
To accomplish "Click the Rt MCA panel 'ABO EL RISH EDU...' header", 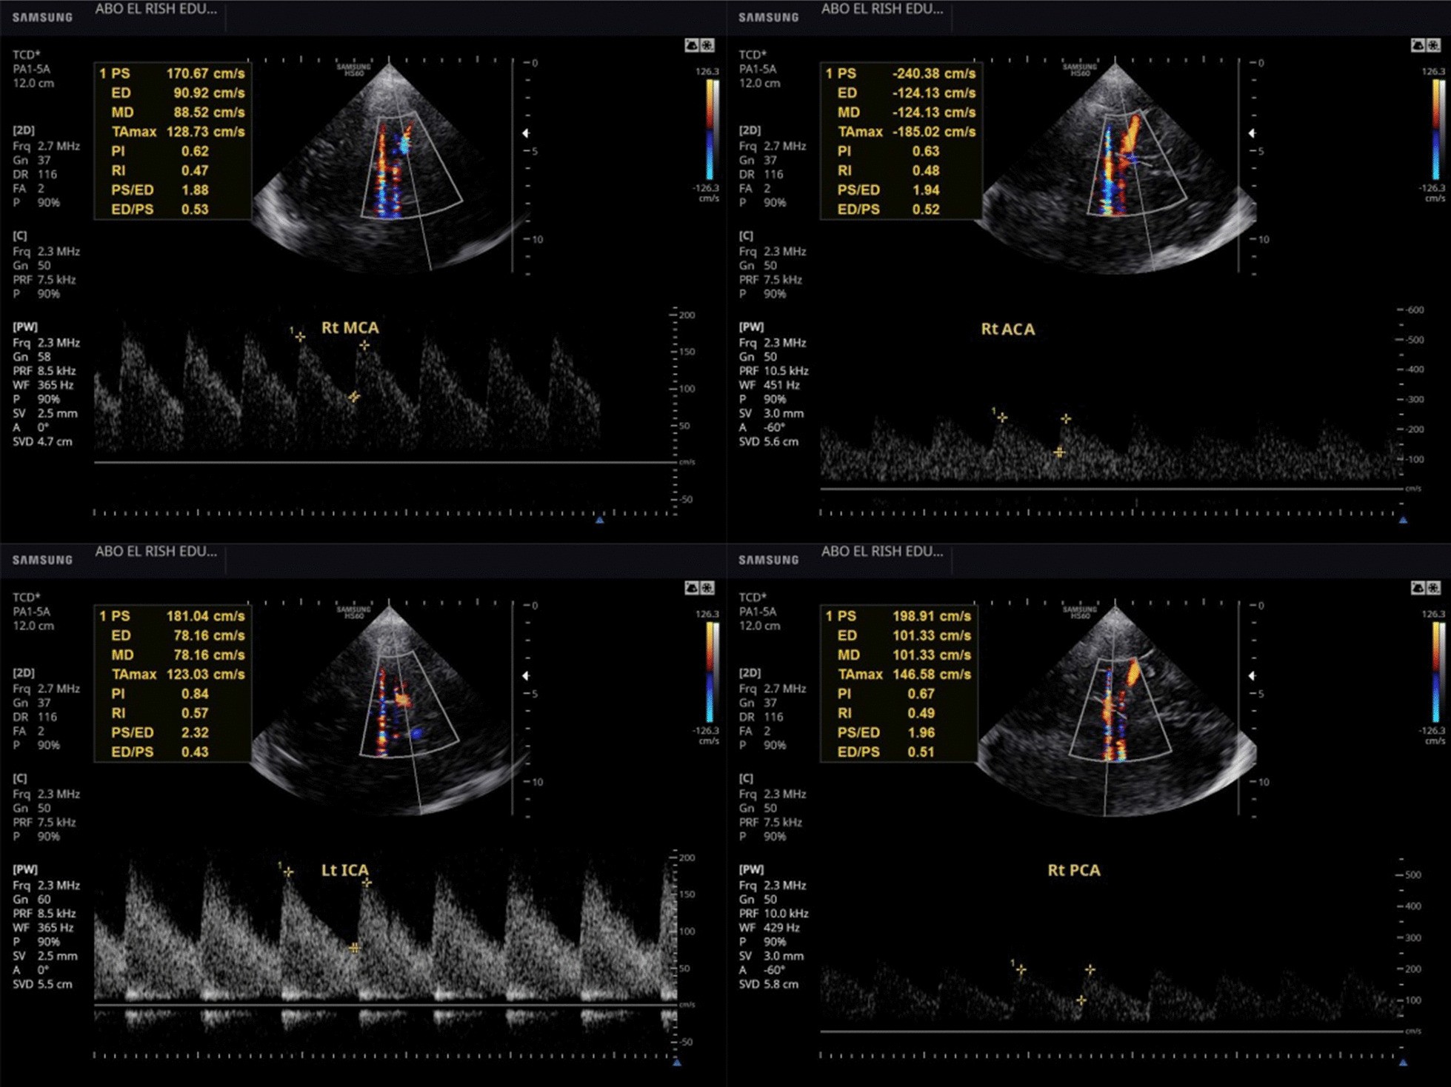I will tap(156, 9).
